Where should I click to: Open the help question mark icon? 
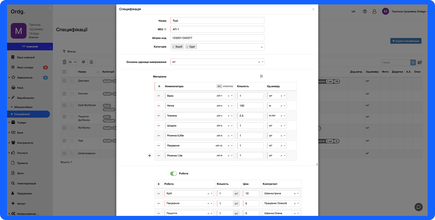(x=365, y=11)
